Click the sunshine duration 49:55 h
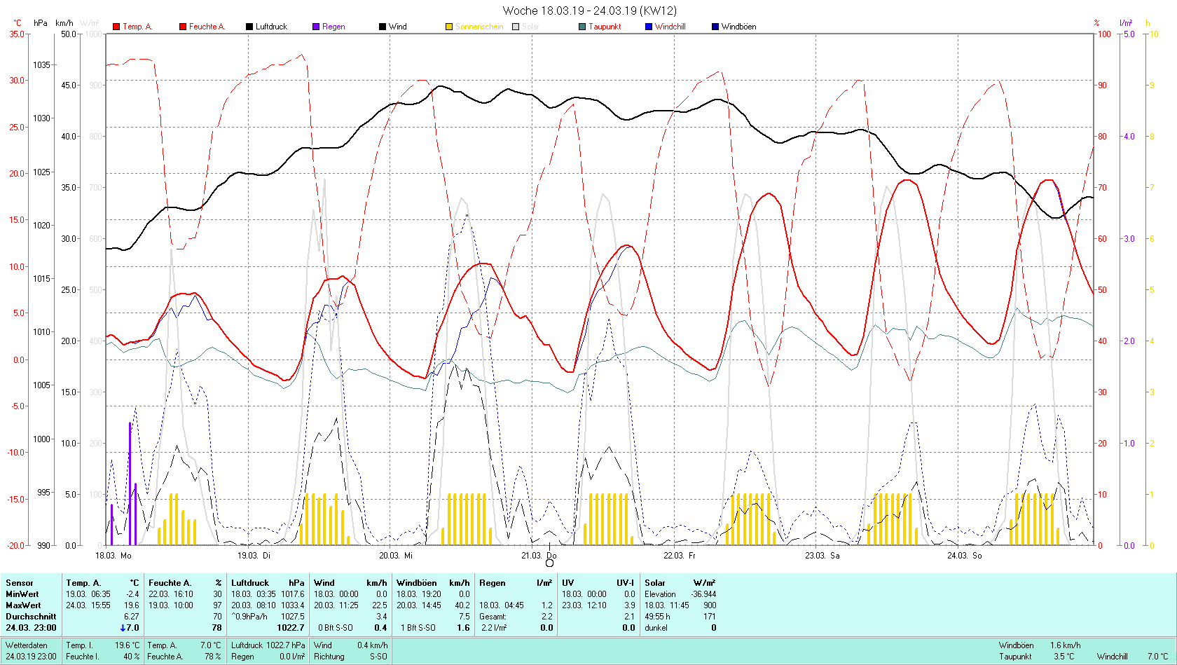Viewport: 1177px width, 665px height. pyautogui.click(x=657, y=617)
